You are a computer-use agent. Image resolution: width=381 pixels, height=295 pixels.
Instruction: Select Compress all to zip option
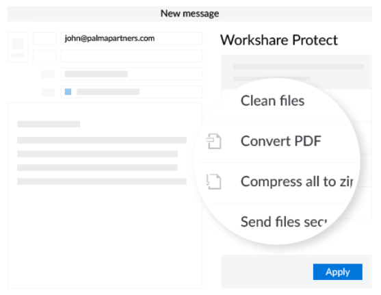pos(297,181)
